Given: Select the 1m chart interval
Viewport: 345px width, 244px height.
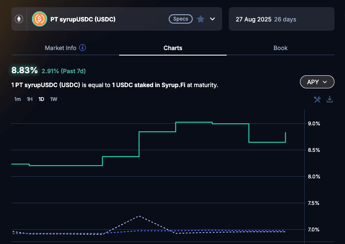Looking at the screenshot, I should 17,99.
